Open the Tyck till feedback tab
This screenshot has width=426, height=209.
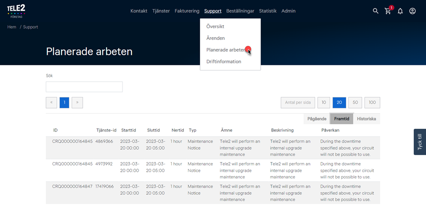coord(420,142)
